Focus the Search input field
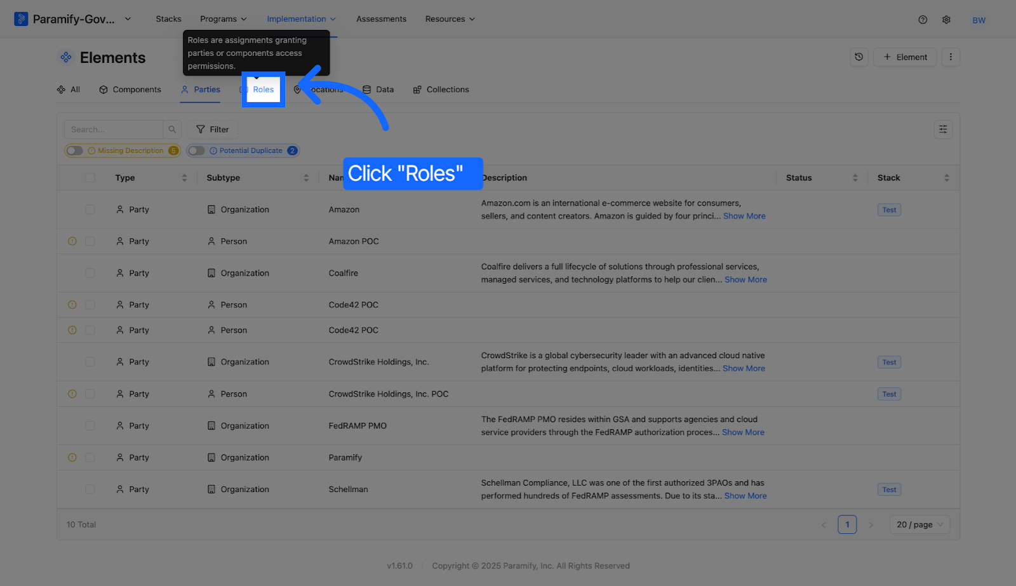The width and height of the screenshot is (1016, 586). (x=114, y=130)
